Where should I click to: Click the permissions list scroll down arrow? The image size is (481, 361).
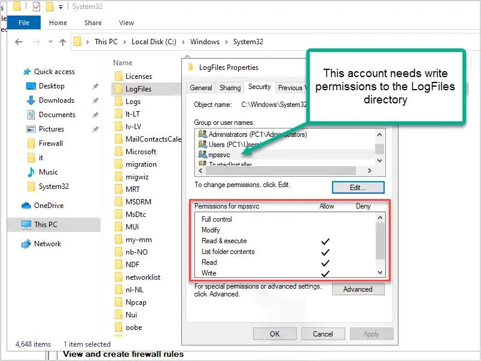380,273
